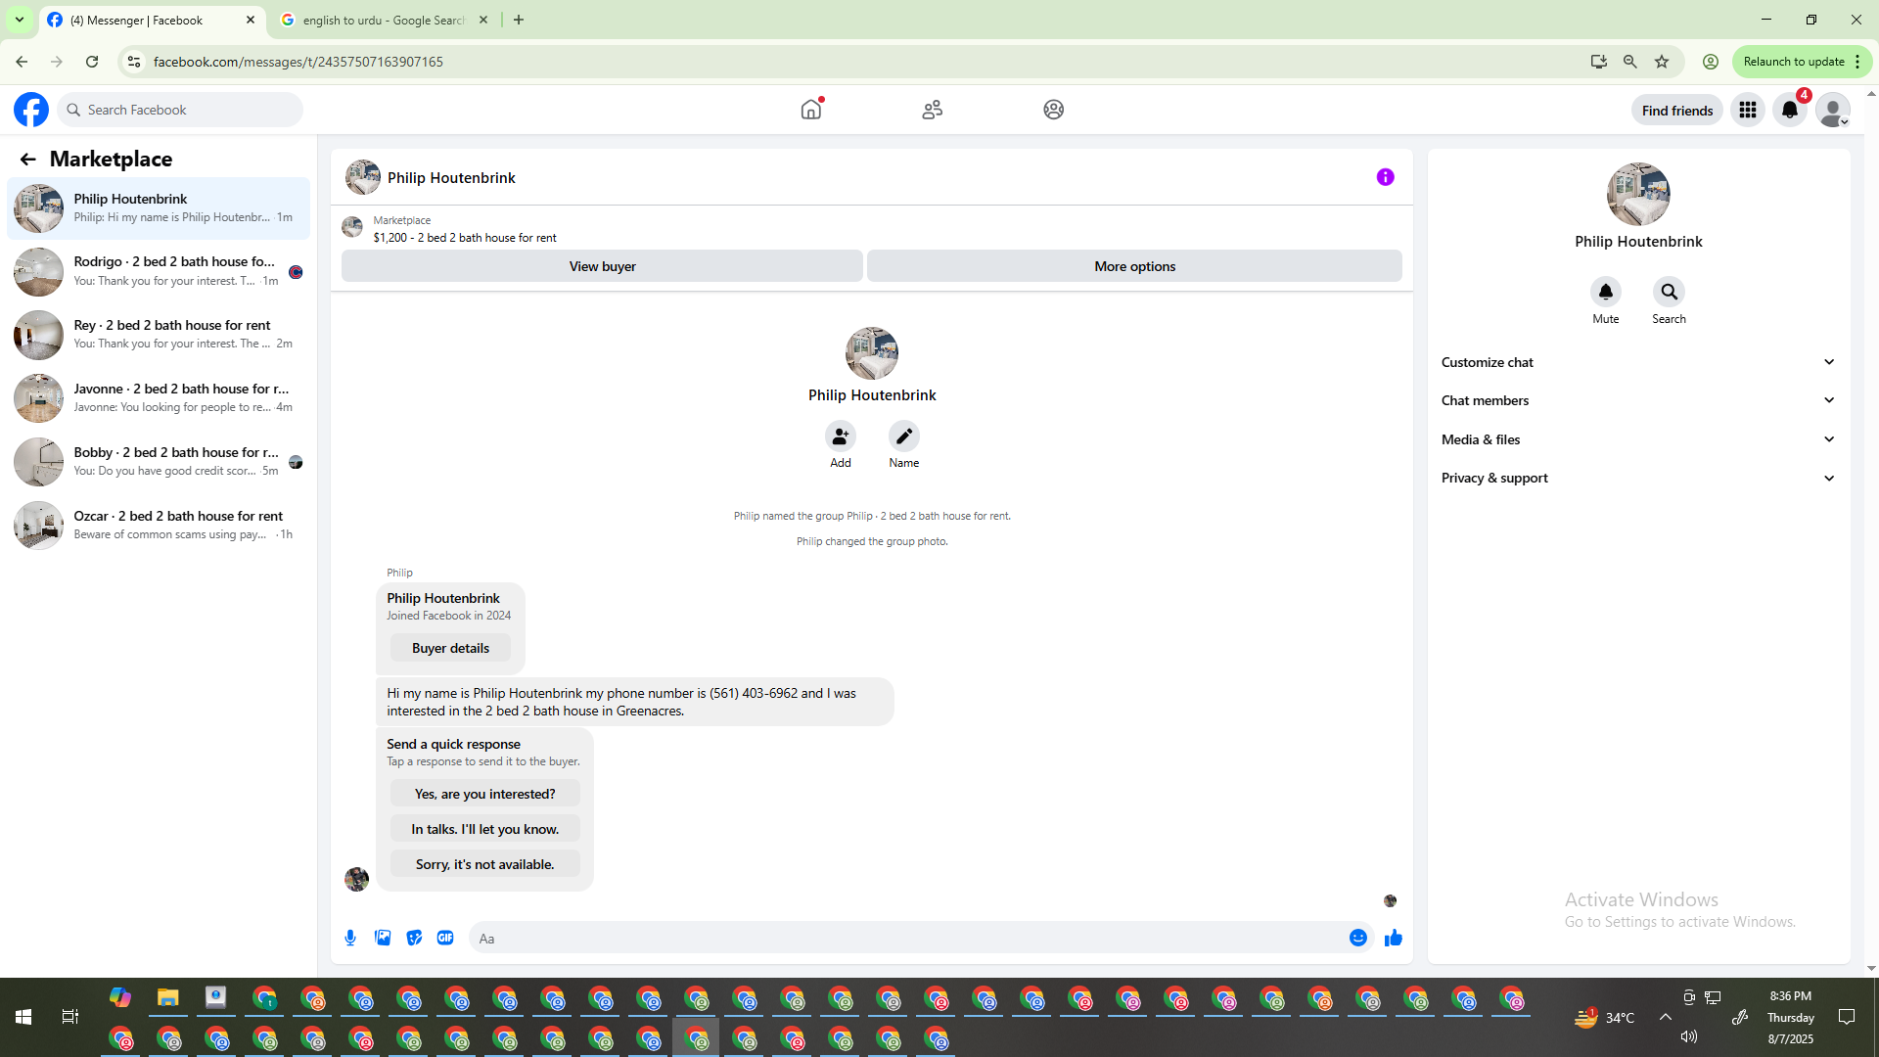Focus the Search Facebook field
Viewport: 1879px width, 1057px height.
pos(181,110)
